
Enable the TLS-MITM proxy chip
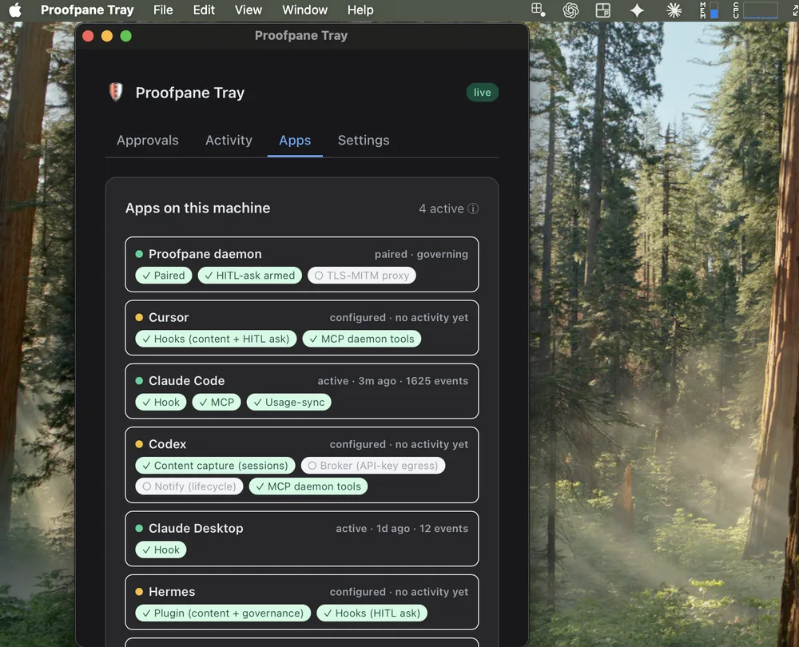(362, 275)
